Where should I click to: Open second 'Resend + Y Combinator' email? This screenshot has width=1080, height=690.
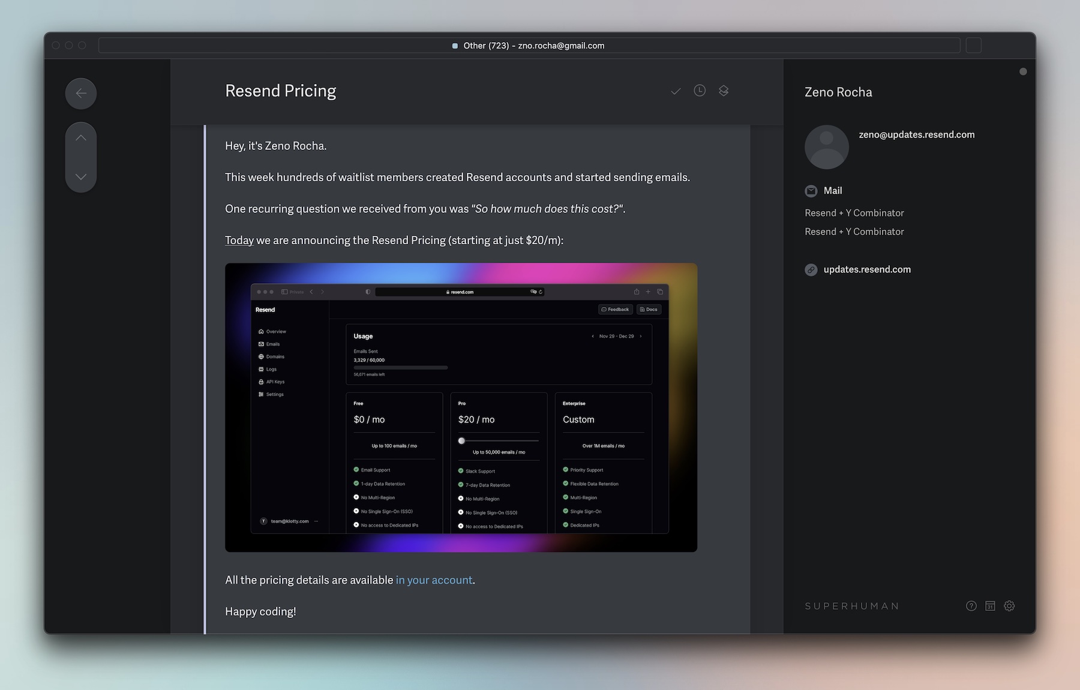(x=854, y=232)
